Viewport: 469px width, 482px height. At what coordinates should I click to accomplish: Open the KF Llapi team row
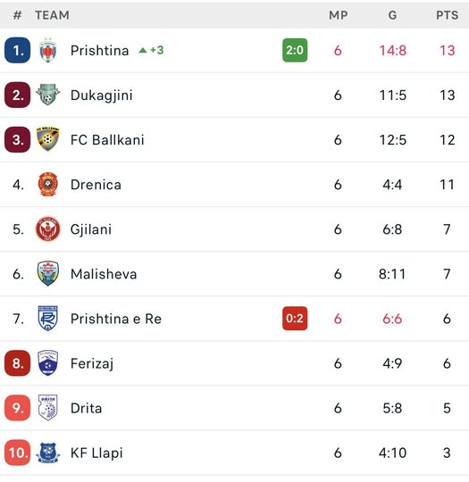tap(234, 453)
